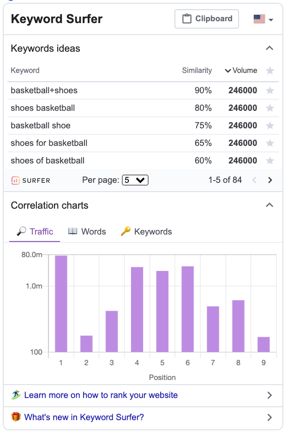This screenshot has width=288, height=434.
Task: Select the basketball shoe keyword text
Action: click(41, 126)
